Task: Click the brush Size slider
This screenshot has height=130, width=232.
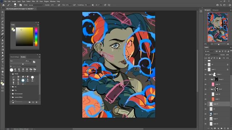Action: (x=20, y=64)
